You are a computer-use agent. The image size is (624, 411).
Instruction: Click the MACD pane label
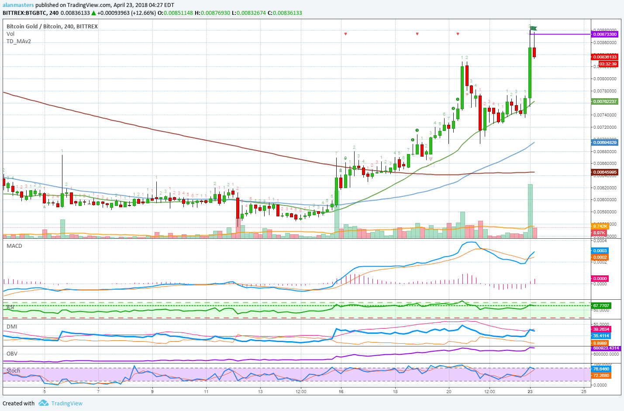14,246
